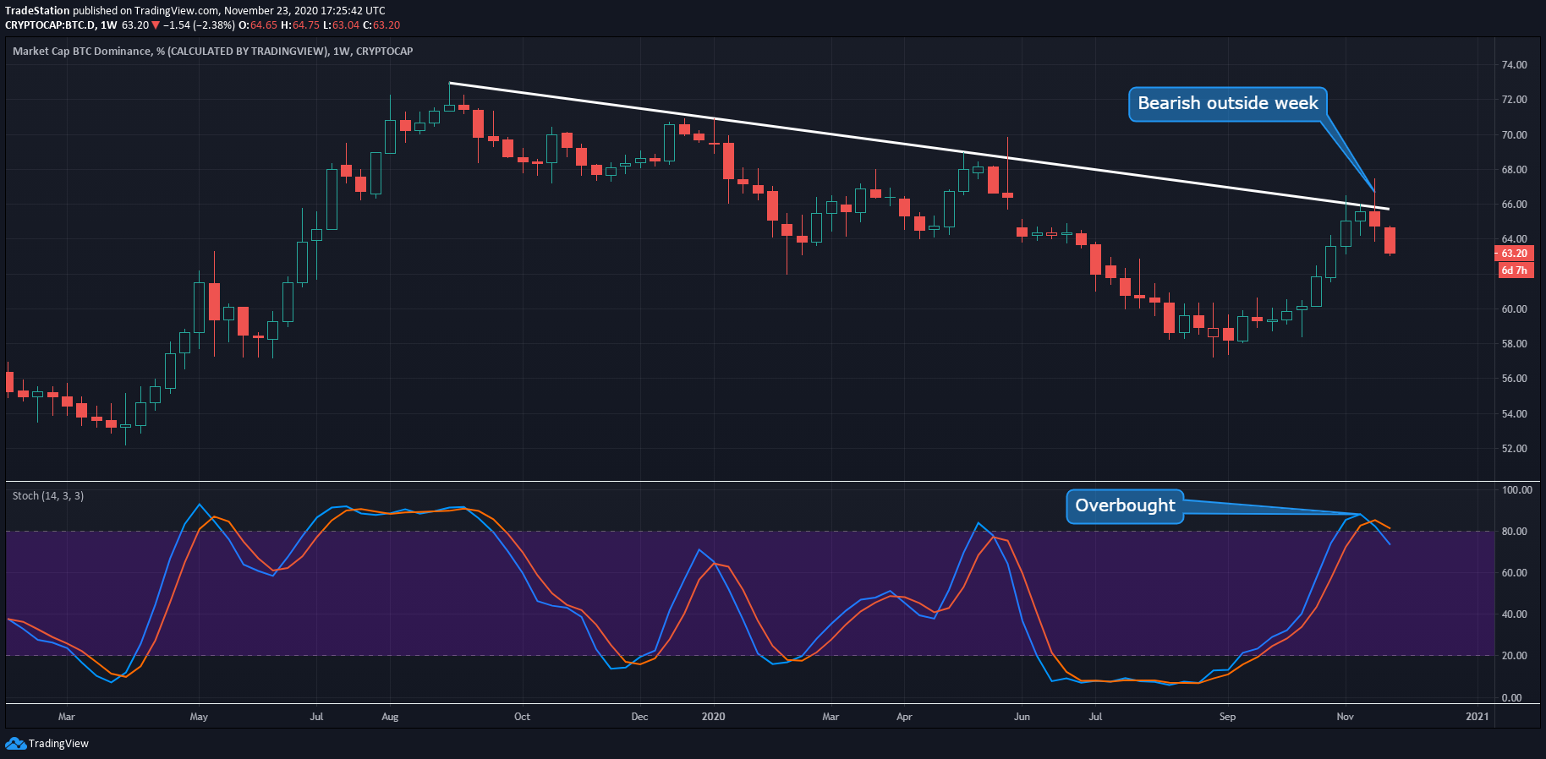
Task: Click the Dec label on time axis
Action: coord(639,717)
